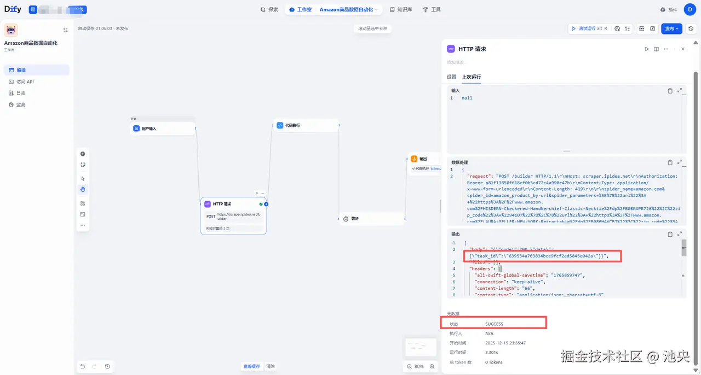
Task: Select the 输出 output node
Action: (x=424, y=163)
